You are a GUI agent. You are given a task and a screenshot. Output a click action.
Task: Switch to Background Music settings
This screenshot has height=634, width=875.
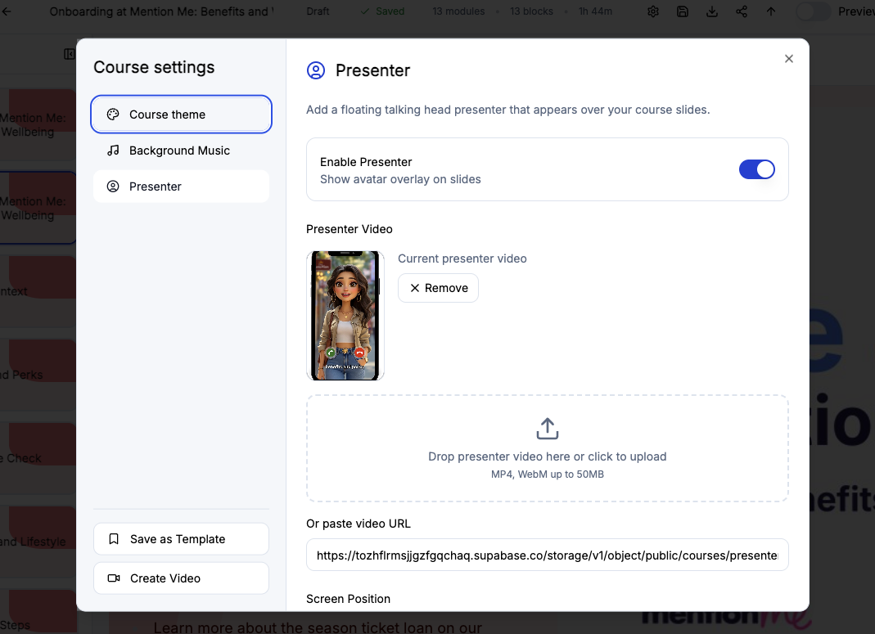click(178, 151)
